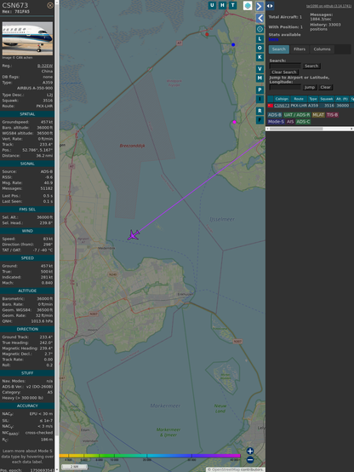
Task: Close the CSN673 info panel
Action: tap(50, 5)
